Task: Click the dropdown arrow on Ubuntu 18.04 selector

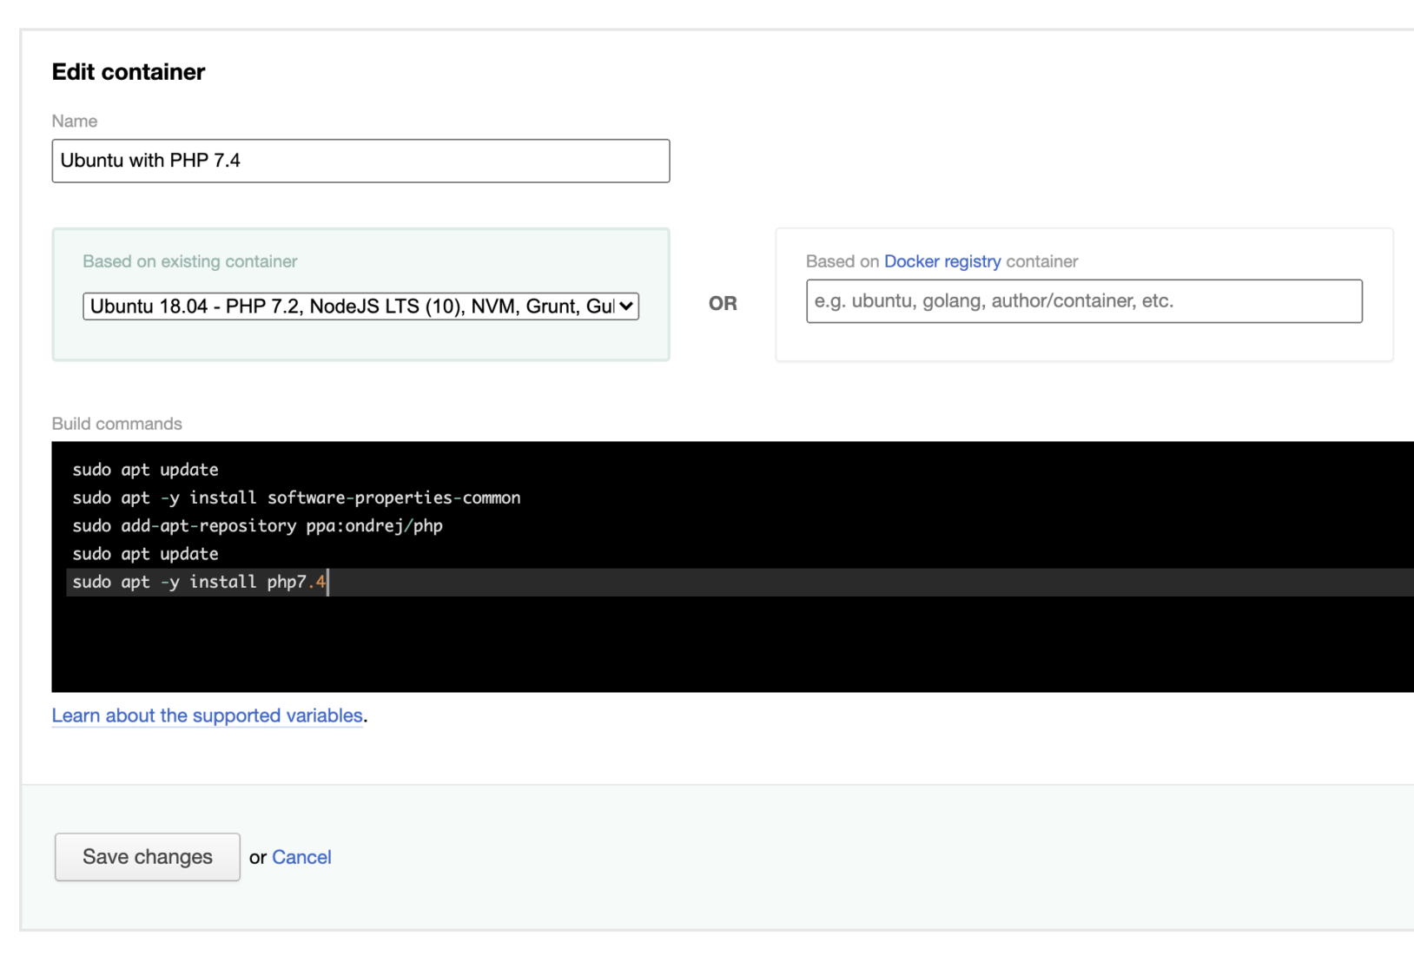Action: pyautogui.click(x=624, y=306)
